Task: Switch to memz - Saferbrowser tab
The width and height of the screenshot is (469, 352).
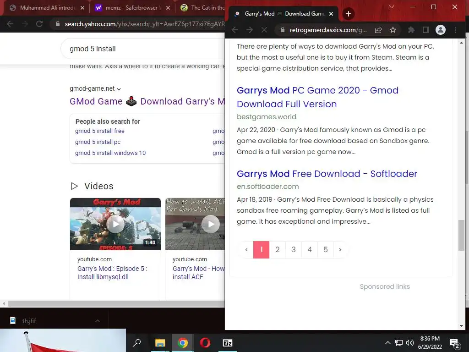Action: coord(131,8)
